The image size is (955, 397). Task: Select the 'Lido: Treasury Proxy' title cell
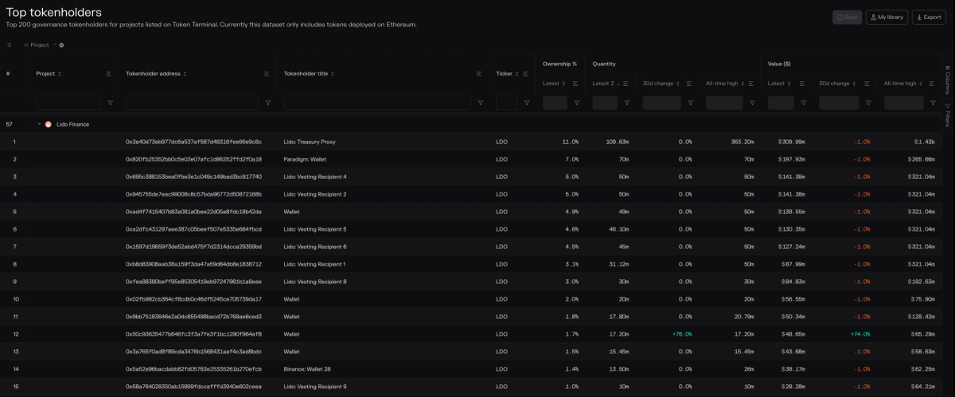pyautogui.click(x=310, y=142)
